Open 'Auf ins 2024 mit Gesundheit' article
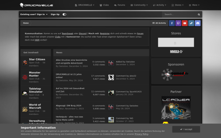The image size is (221, 138). tap(70, 90)
